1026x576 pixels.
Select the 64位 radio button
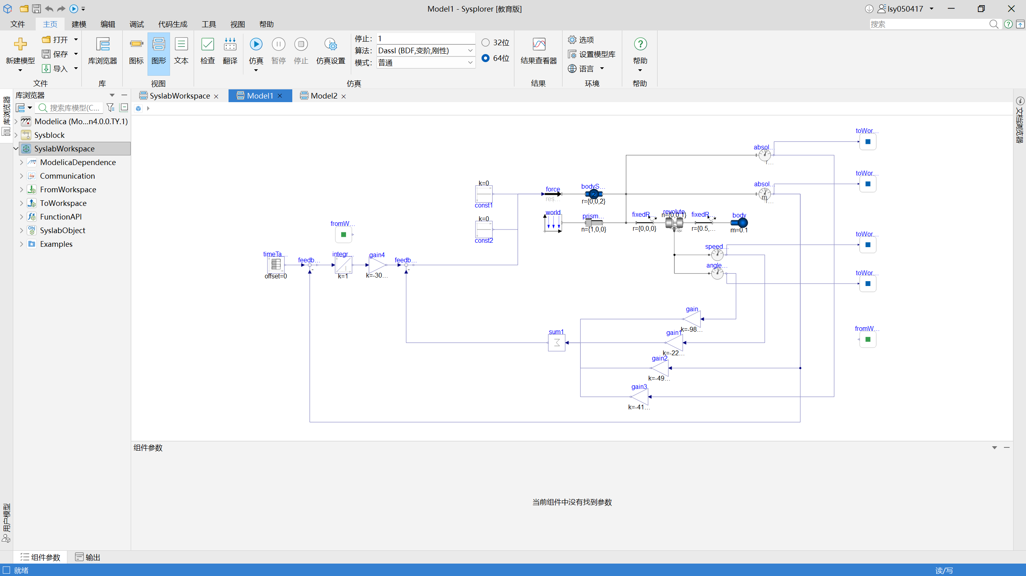[486, 58]
